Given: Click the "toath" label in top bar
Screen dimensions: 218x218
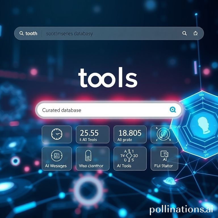Looking at the screenshot, I should click(x=31, y=33).
